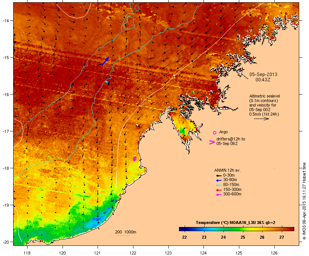Click the large blue current arrow near 15°S
This screenshot has height=256, width=309.
(105, 62)
